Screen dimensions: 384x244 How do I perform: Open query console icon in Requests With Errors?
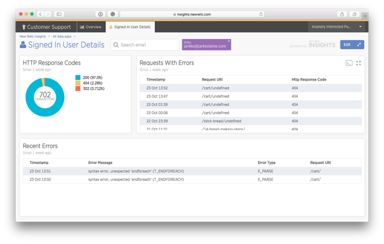(349, 63)
